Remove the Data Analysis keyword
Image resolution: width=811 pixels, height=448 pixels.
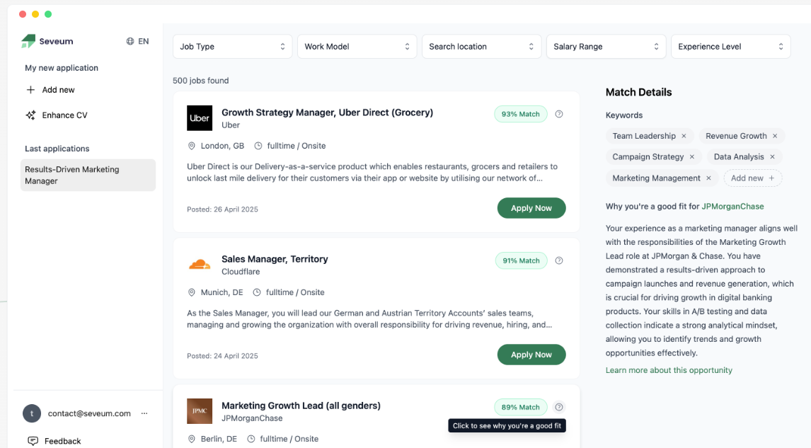[x=772, y=157]
